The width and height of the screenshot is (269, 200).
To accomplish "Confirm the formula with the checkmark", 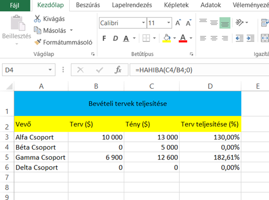I will point(99,70).
